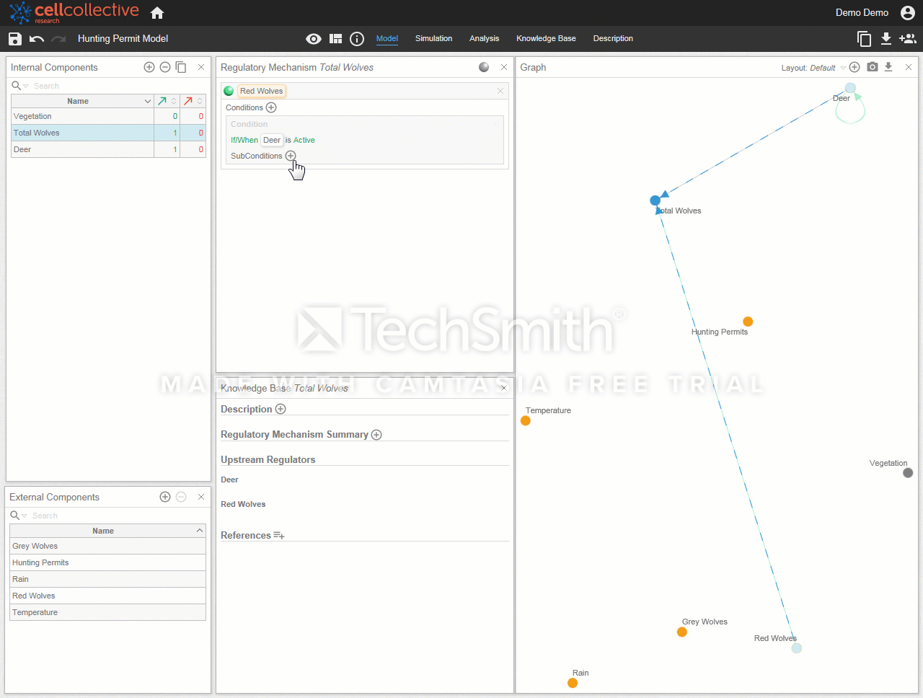Screen dimensions: 923x698
Task: Download the model from top toolbar
Action: [886, 39]
